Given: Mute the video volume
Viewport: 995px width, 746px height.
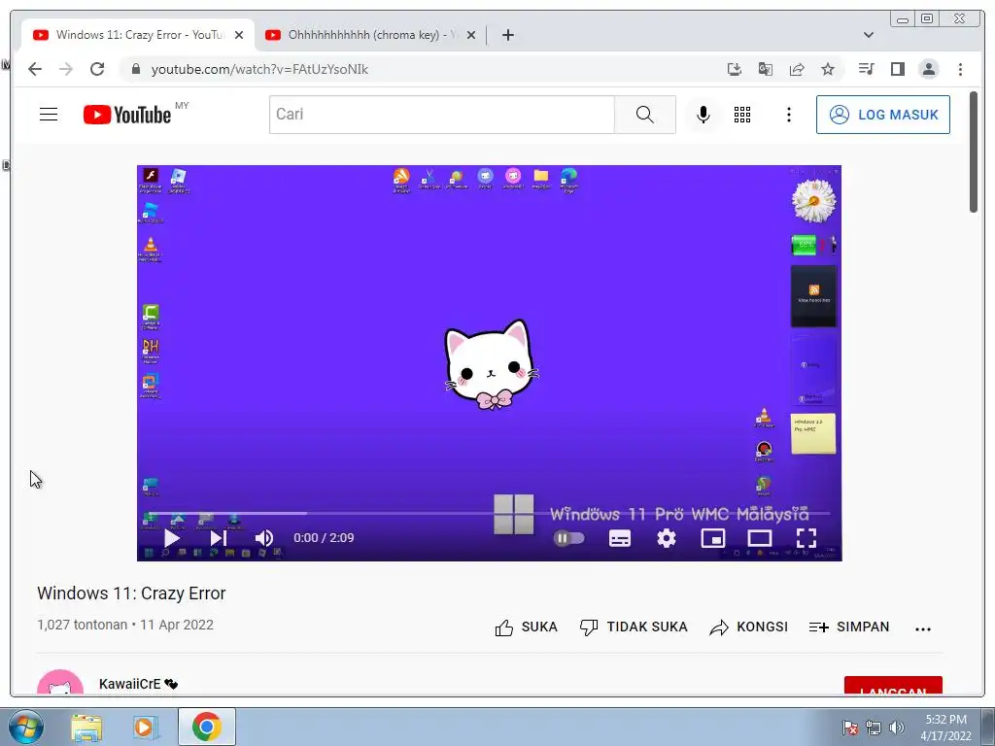Looking at the screenshot, I should (264, 538).
